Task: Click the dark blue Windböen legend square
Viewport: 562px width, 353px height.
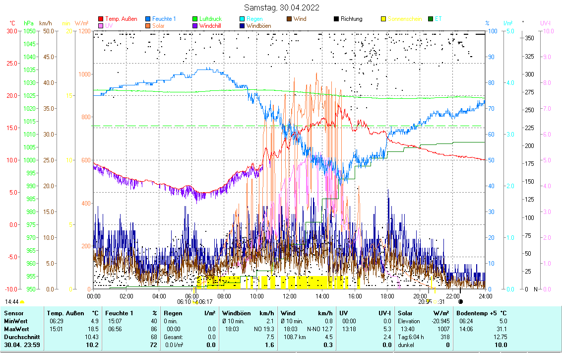Action: (x=242, y=25)
